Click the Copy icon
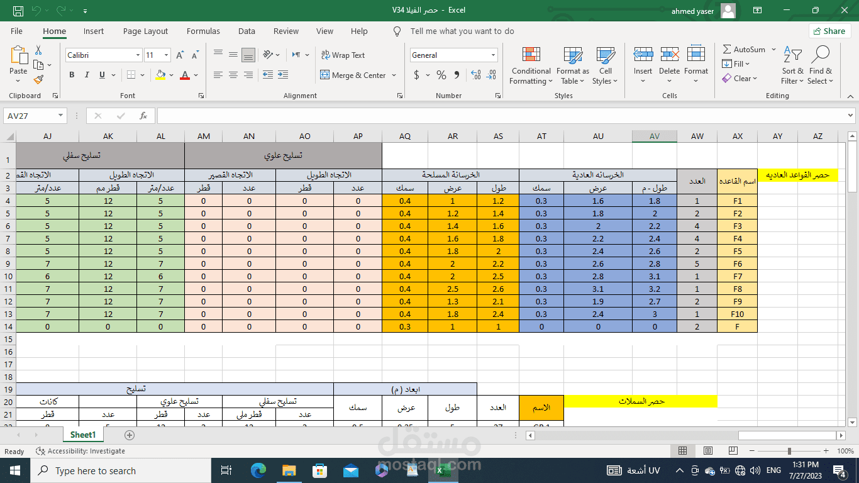 click(38, 65)
